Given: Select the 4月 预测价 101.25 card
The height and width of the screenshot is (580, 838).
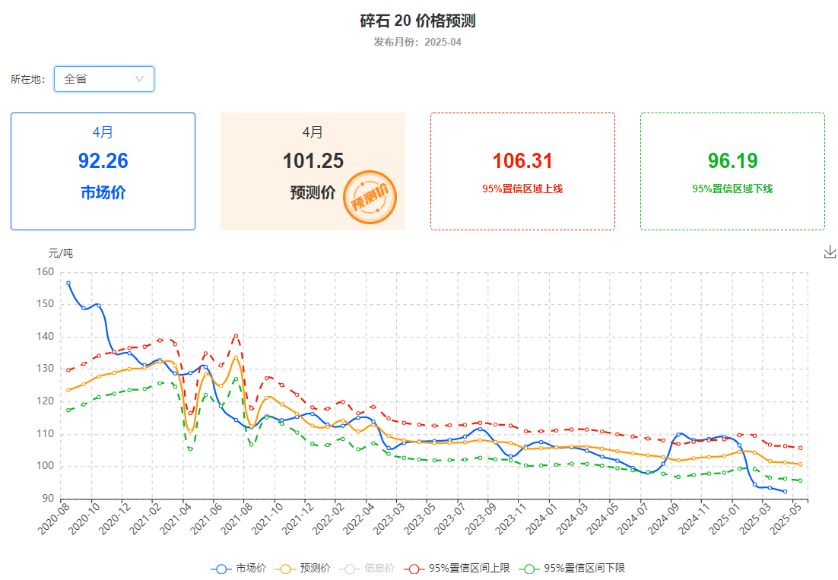Looking at the screenshot, I should click(x=313, y=171).
